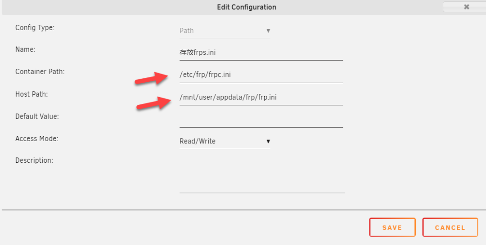Close the Edit Configuration dialog
Screen dimensions: 486x245
click(466, 7)
